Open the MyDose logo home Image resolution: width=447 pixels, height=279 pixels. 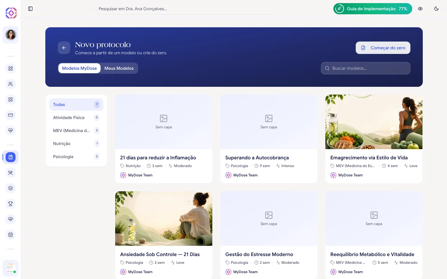[x=11, y=13]
